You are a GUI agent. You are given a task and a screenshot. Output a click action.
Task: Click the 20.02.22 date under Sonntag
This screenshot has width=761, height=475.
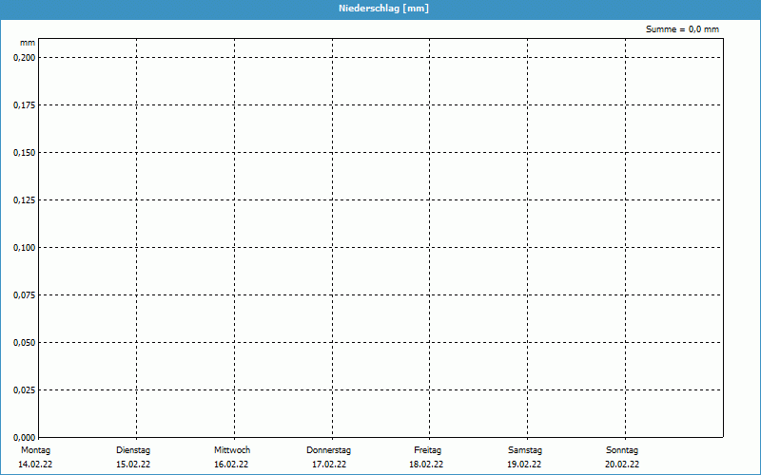(x=622, y=465)
